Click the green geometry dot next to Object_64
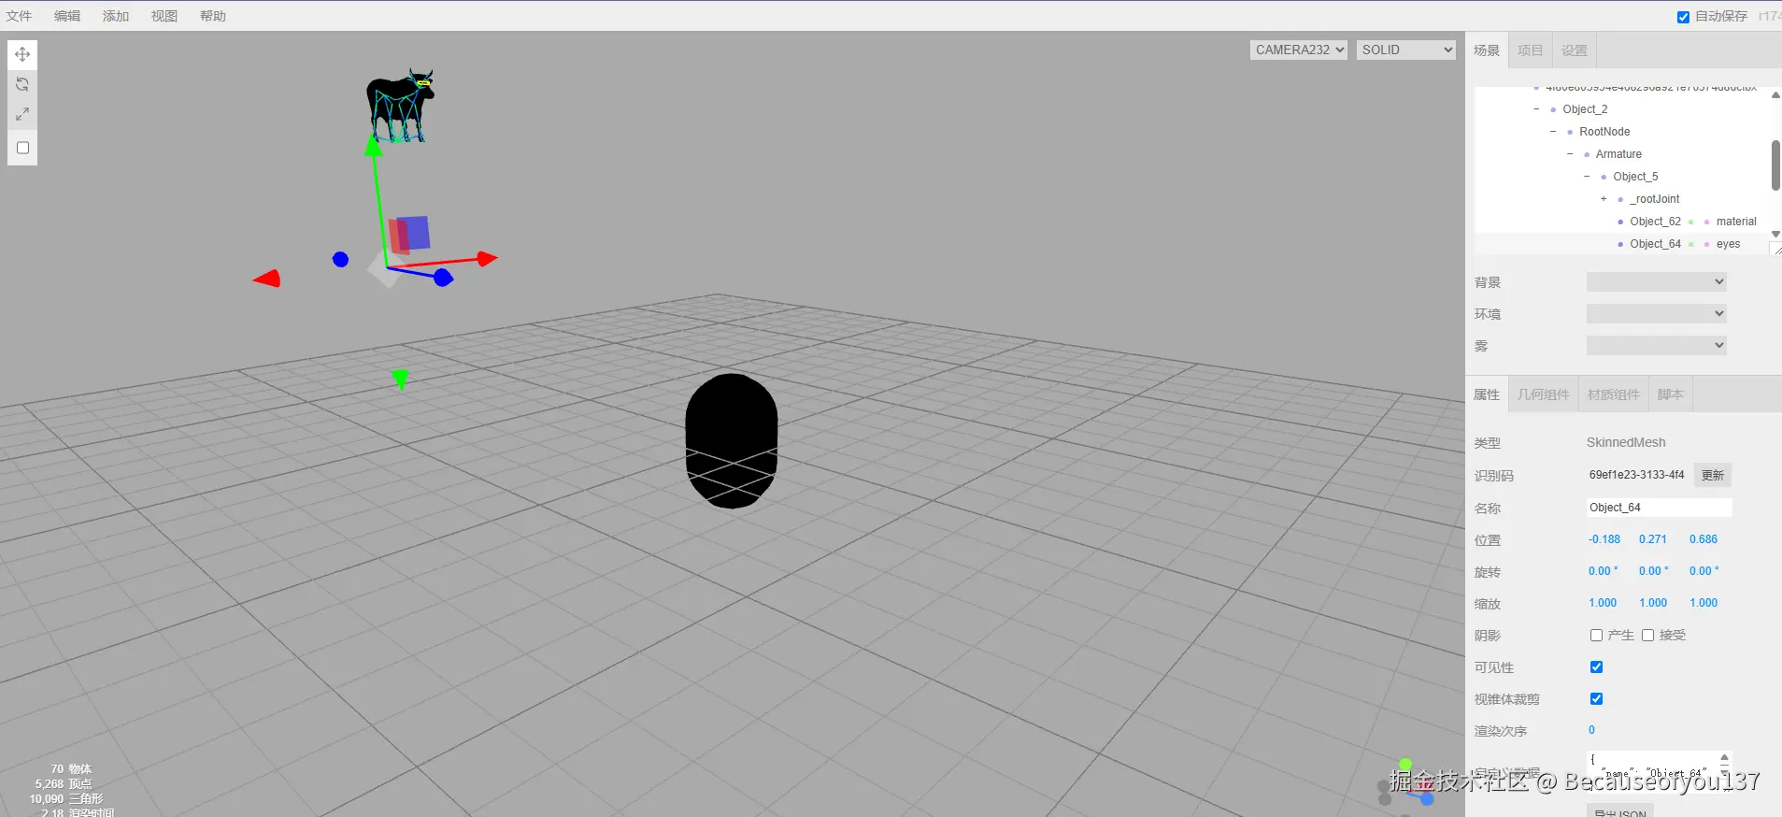 (x=1691, y=244)
